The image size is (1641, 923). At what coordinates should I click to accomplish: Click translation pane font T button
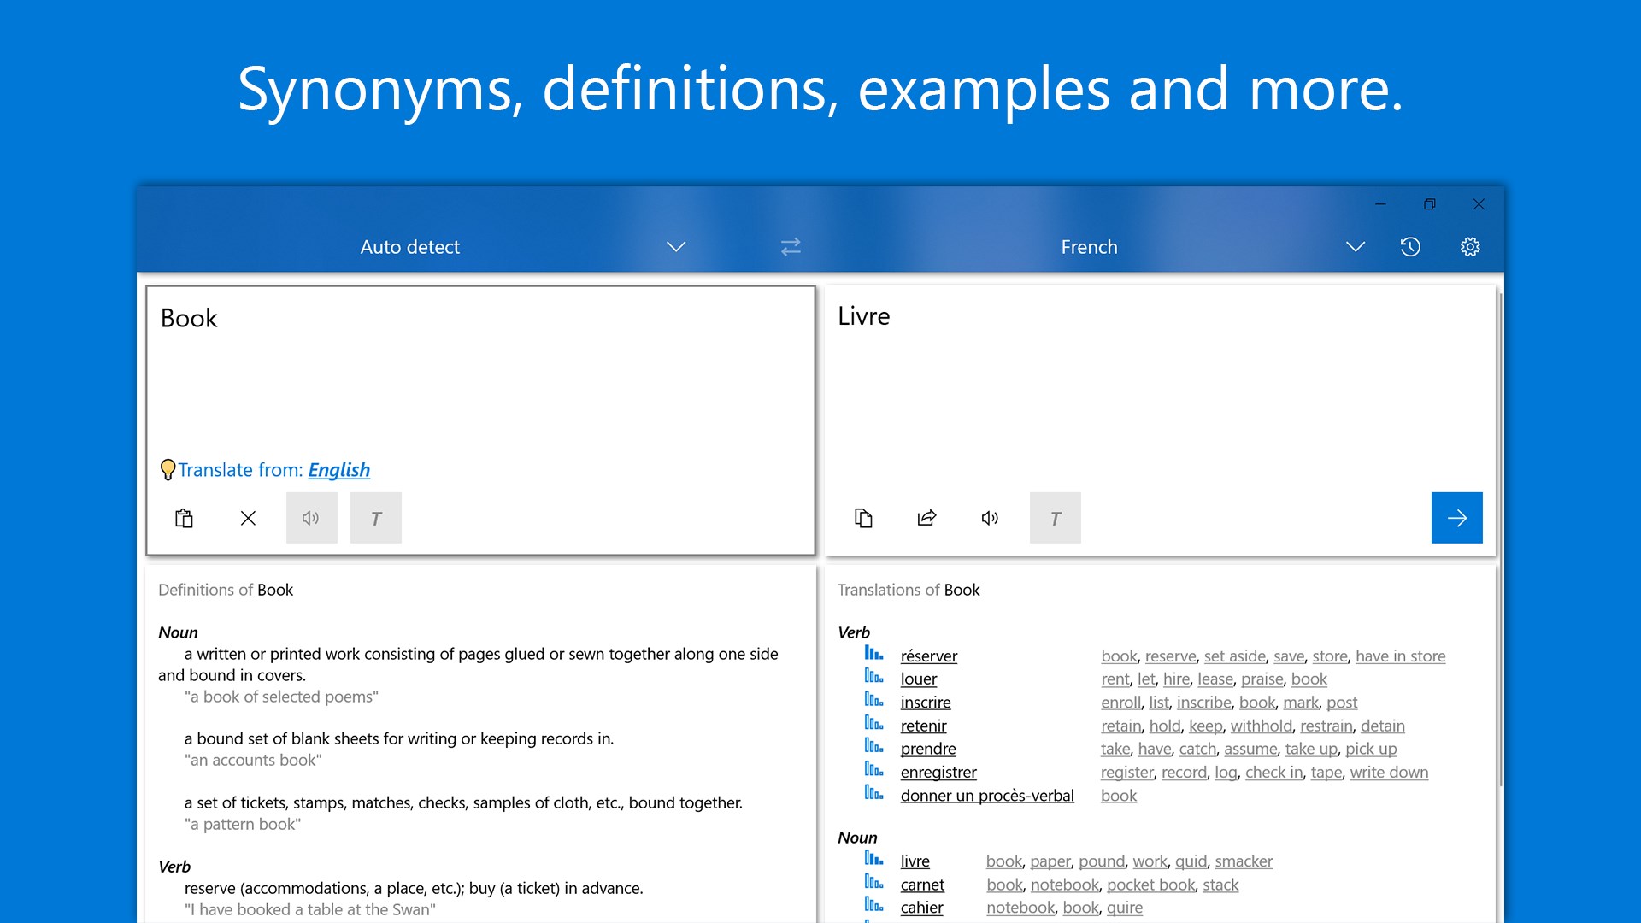pyautogui.click(x=1055, y=518)
